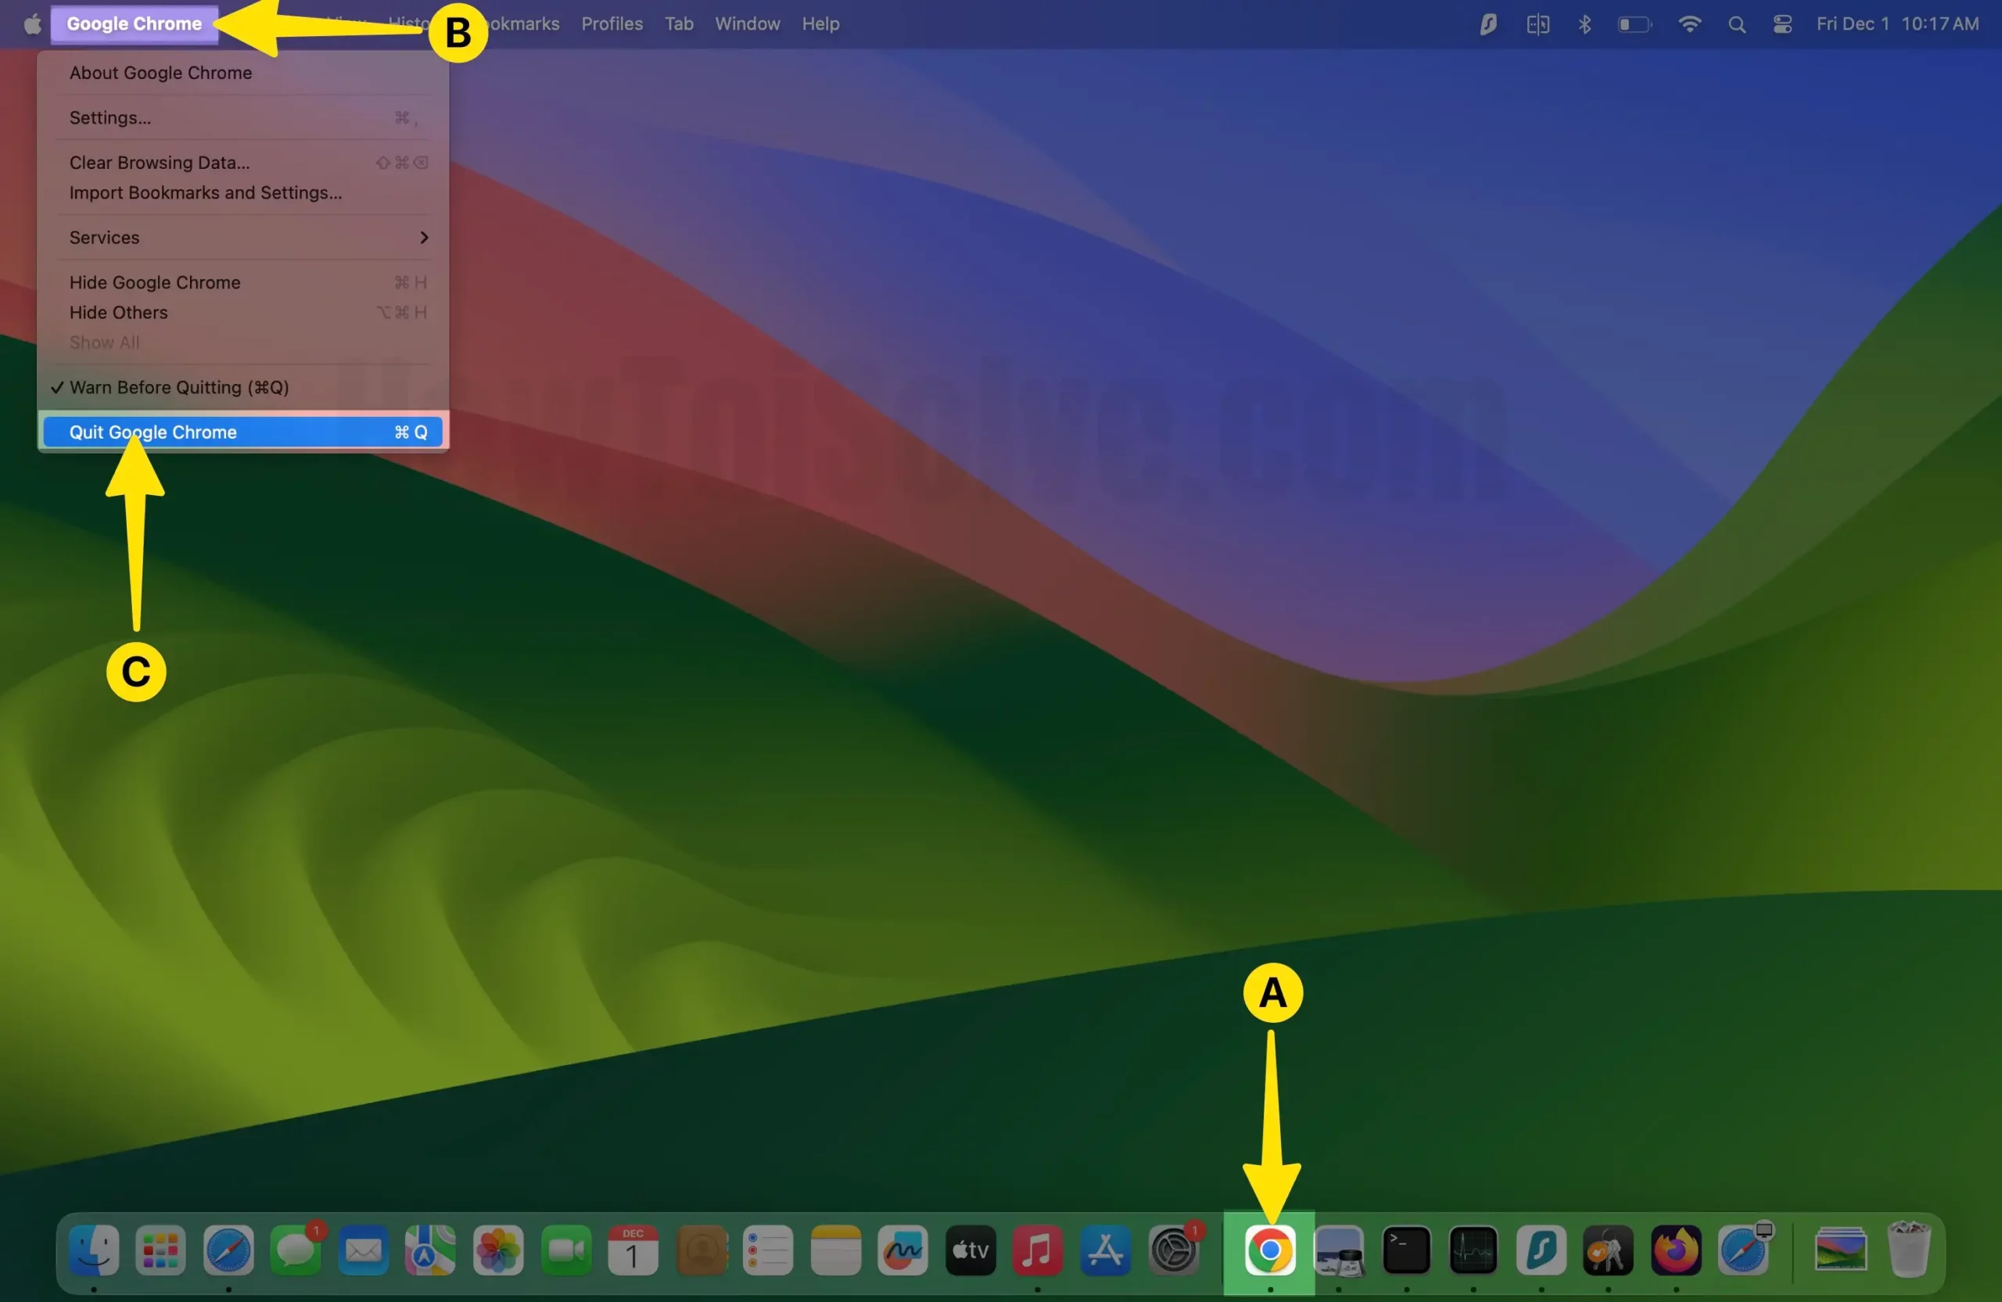Image resolution: width=2002 pixels, height=1302 pixels.
Task: Open the Wi-Fi status menu
Action: pos(1689,24)
